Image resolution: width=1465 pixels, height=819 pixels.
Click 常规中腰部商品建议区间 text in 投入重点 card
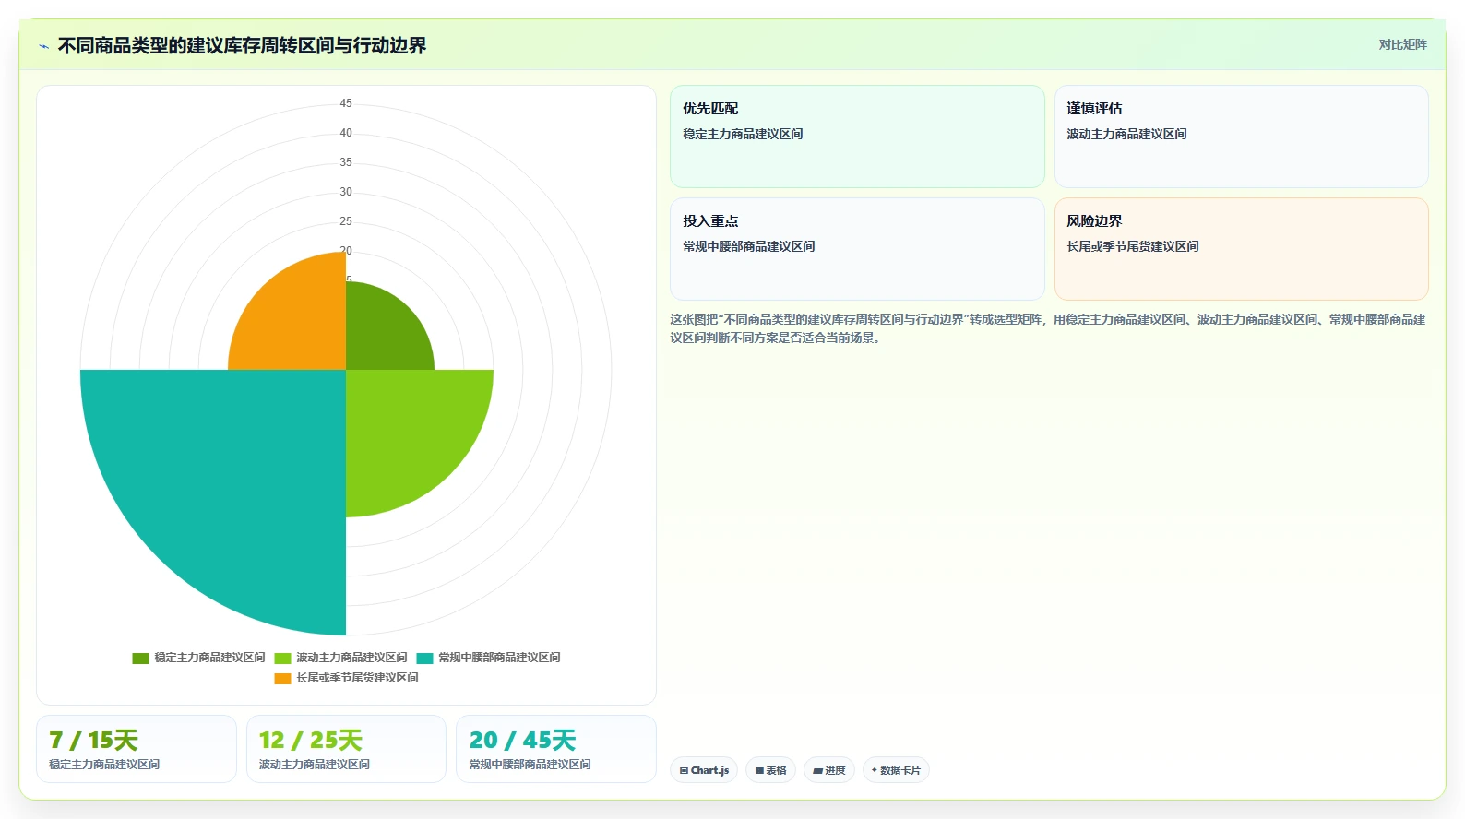[x=749, y=246]
